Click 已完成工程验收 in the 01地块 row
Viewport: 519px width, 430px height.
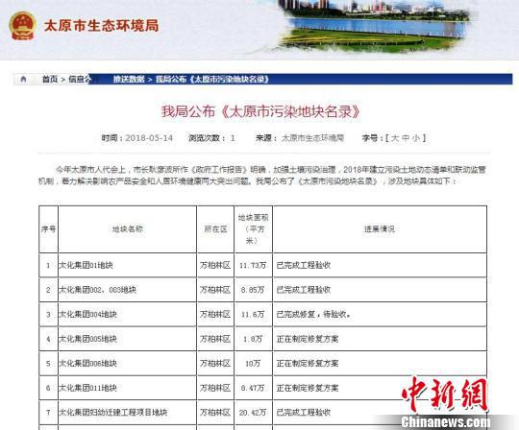(x=304, y=265)
